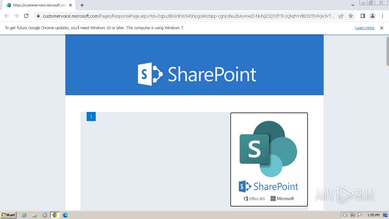Click the network tray icon
The height and width of the screenshot is (219, 389).
tap(353, 215)
